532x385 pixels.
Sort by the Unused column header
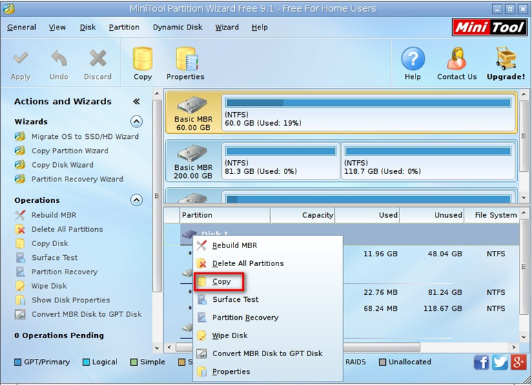pos(432,215)
